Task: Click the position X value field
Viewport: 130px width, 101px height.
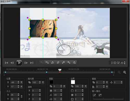Action: [14, 82]
